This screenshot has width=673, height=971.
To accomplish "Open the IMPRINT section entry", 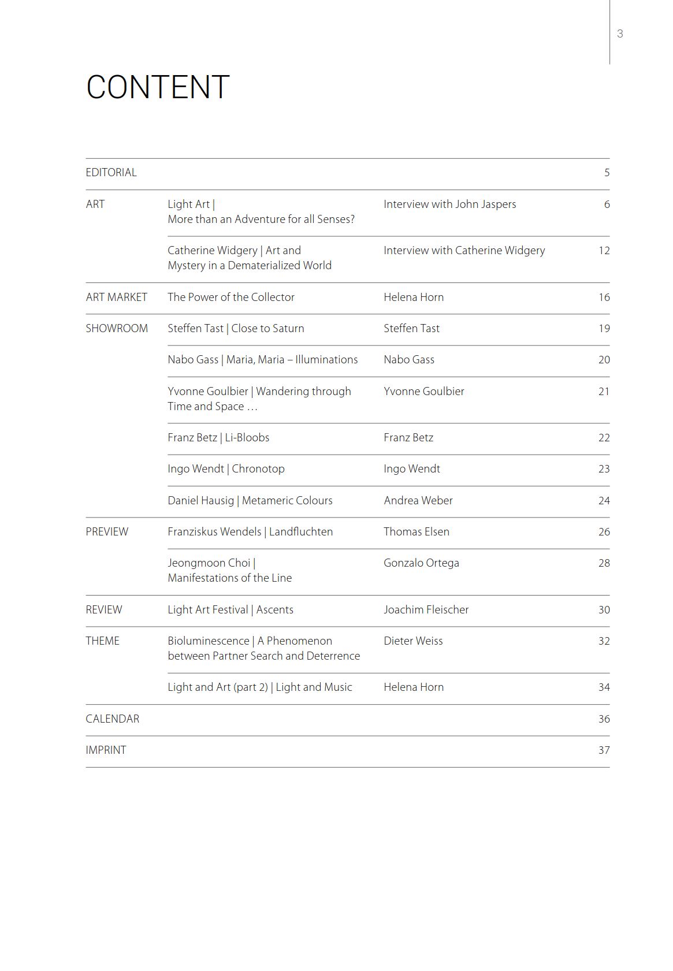I will click(x=106, y=750).
